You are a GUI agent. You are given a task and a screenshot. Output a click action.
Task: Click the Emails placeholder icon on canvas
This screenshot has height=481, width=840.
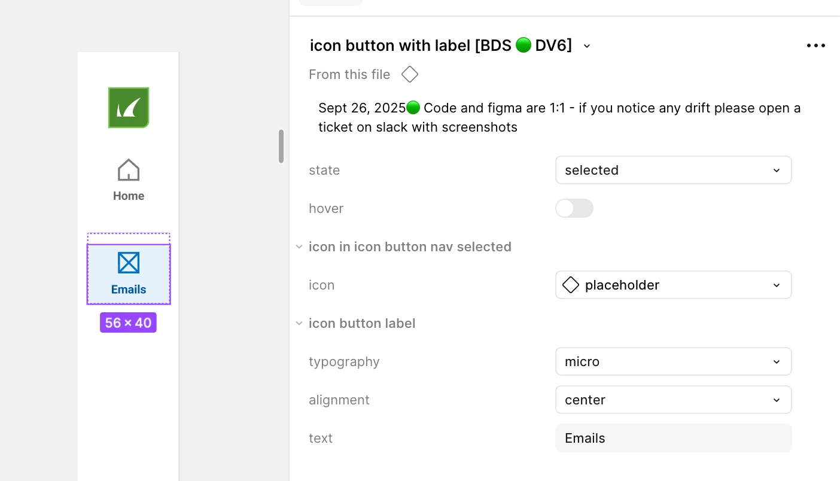129,263
